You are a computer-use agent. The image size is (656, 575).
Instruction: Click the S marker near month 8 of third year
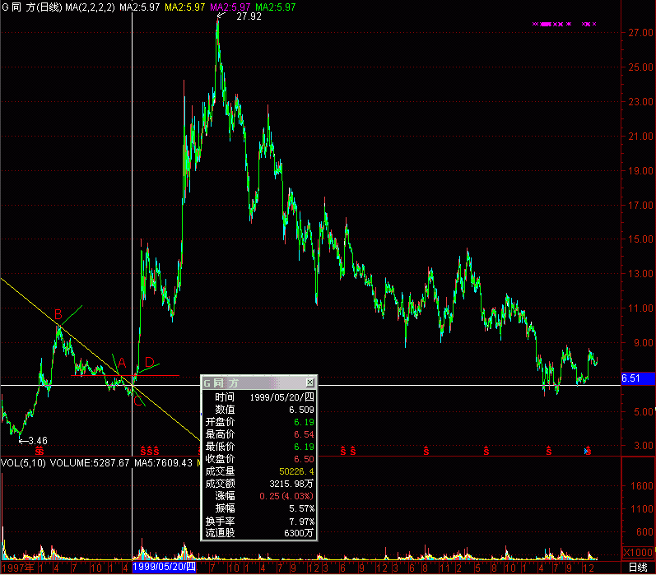(x=426, y=452)
